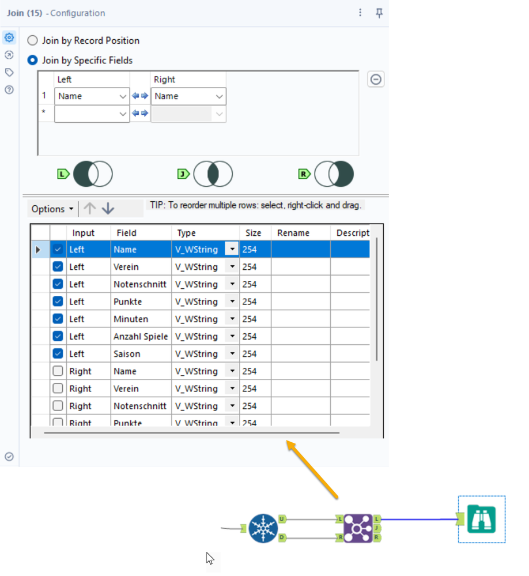
Task: Click the J output anchor of Join tool
Action: click(x=377, y=528)
